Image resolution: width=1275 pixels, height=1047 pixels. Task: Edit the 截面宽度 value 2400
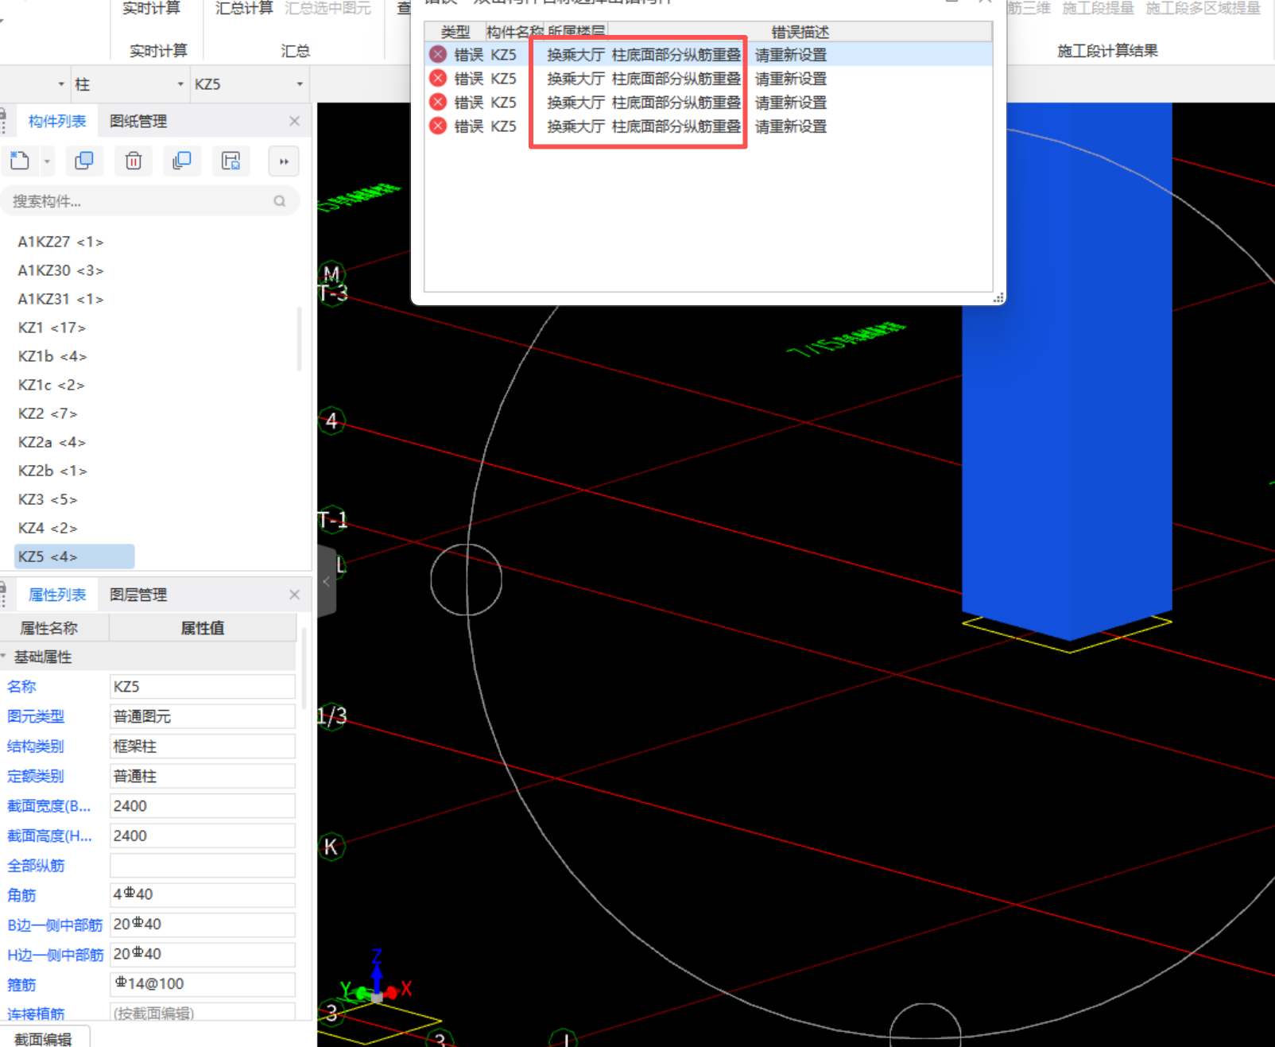[x=202, y=805]
